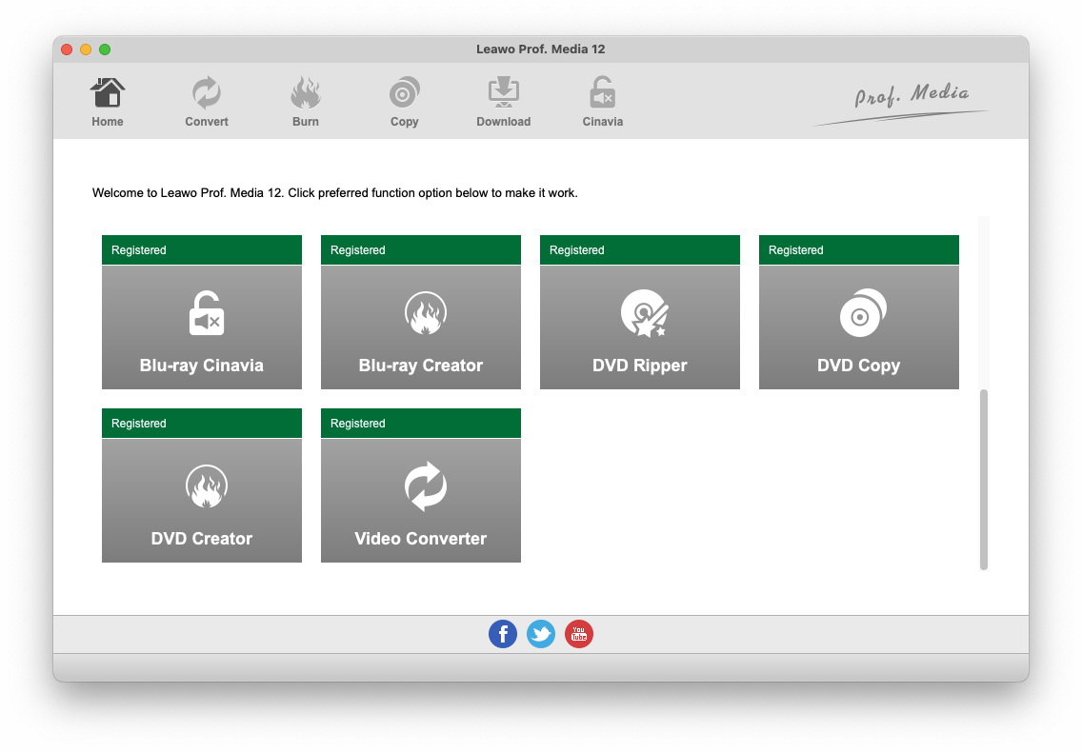This screenshot has width=1082, height=752.
Task: Launch the Blu-ray Cinavia tile
Action: (202, 327)
